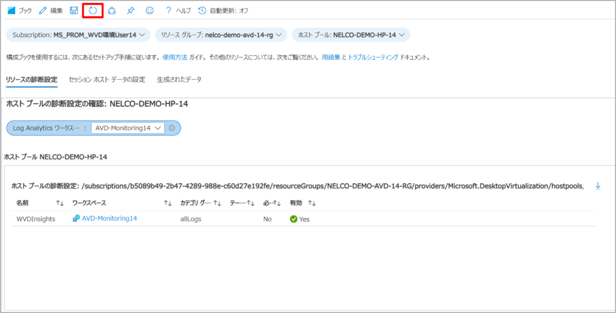The width and height of the screenshot is (616, 313).
Task: Expand the Subscription dropdown
Action: point(78,35)
